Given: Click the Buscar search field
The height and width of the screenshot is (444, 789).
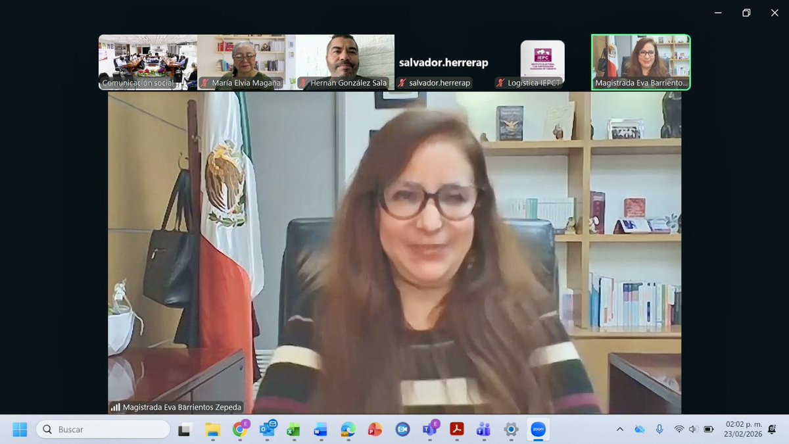Looking at the screenshot, I should point(103,430).
